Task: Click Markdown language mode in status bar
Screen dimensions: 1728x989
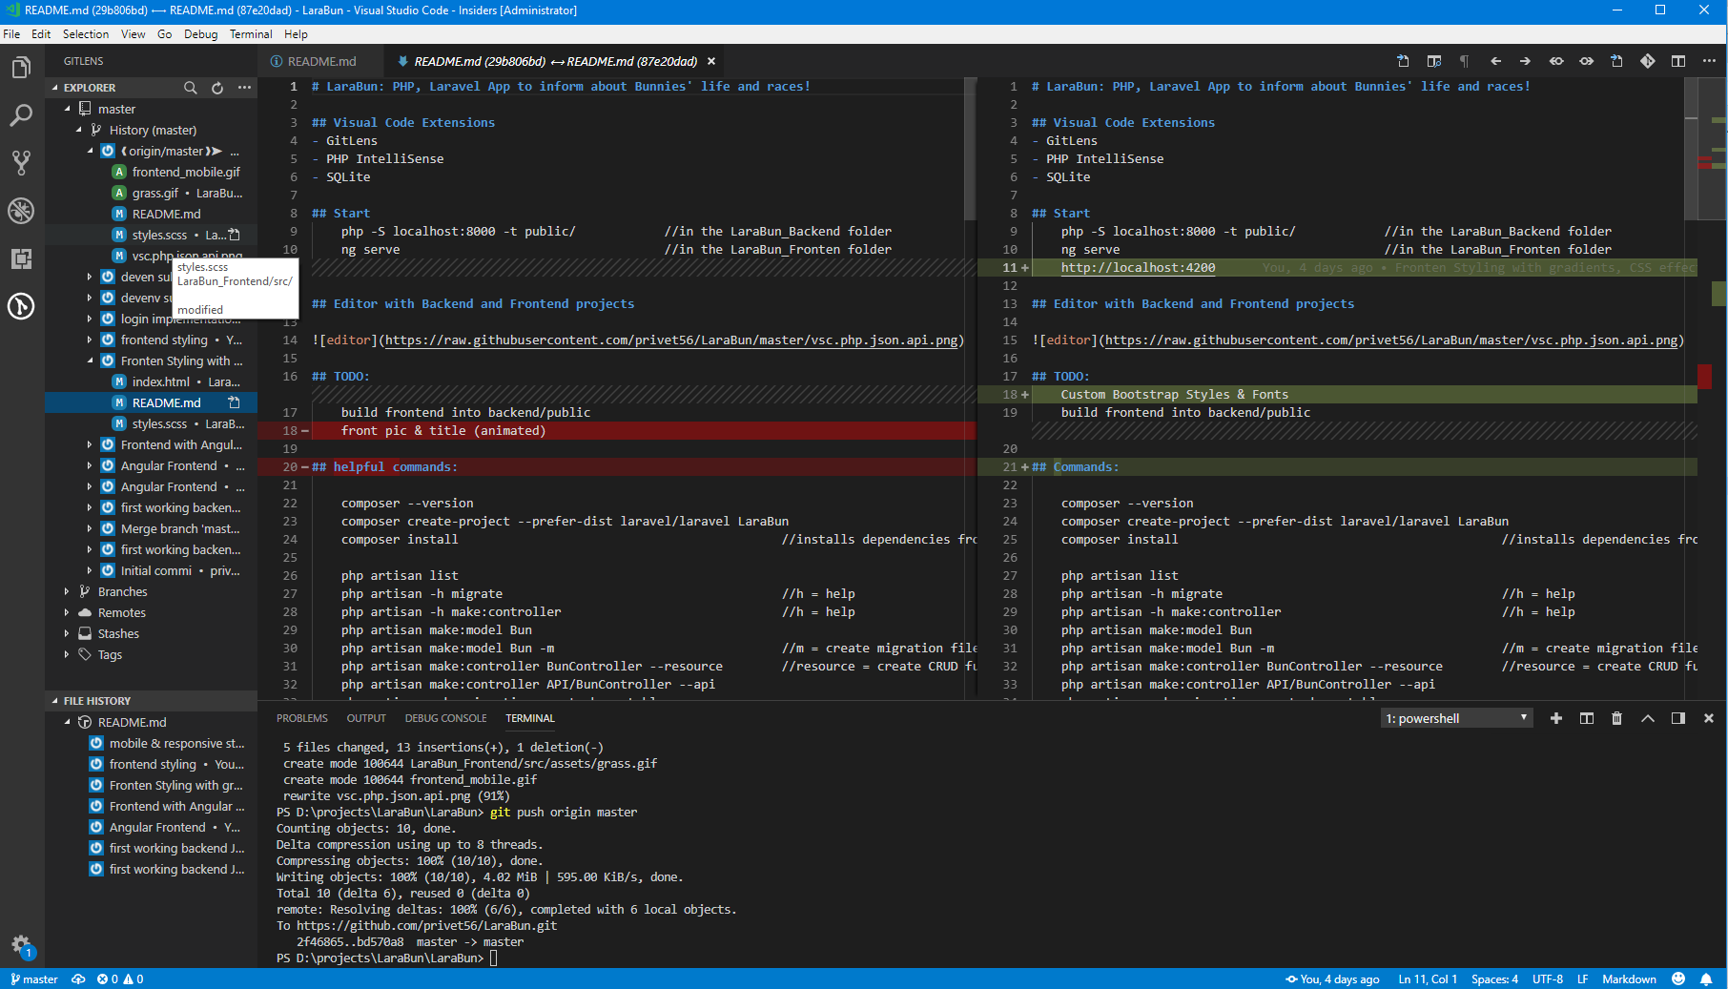Action: (x=1629, y=979)
